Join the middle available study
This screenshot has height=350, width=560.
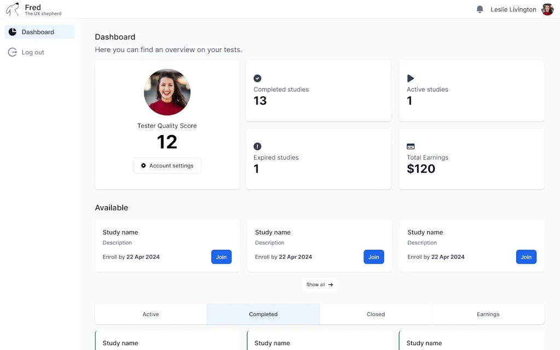point(374,257)
